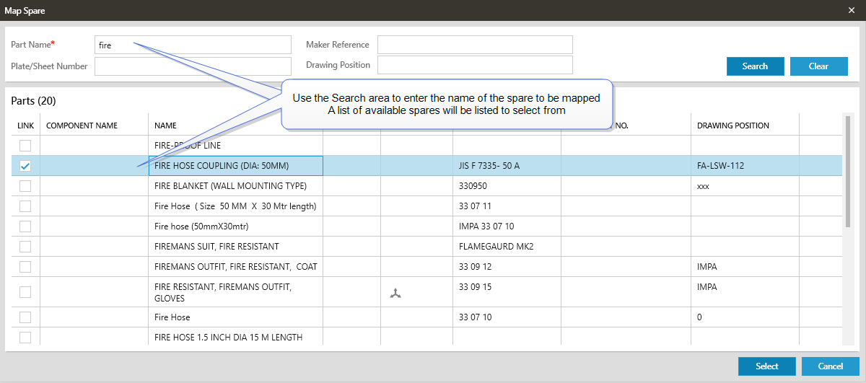Confirm with the Select button
The image size is (866, 383).
pyautogui.click(x=766, y=366)
